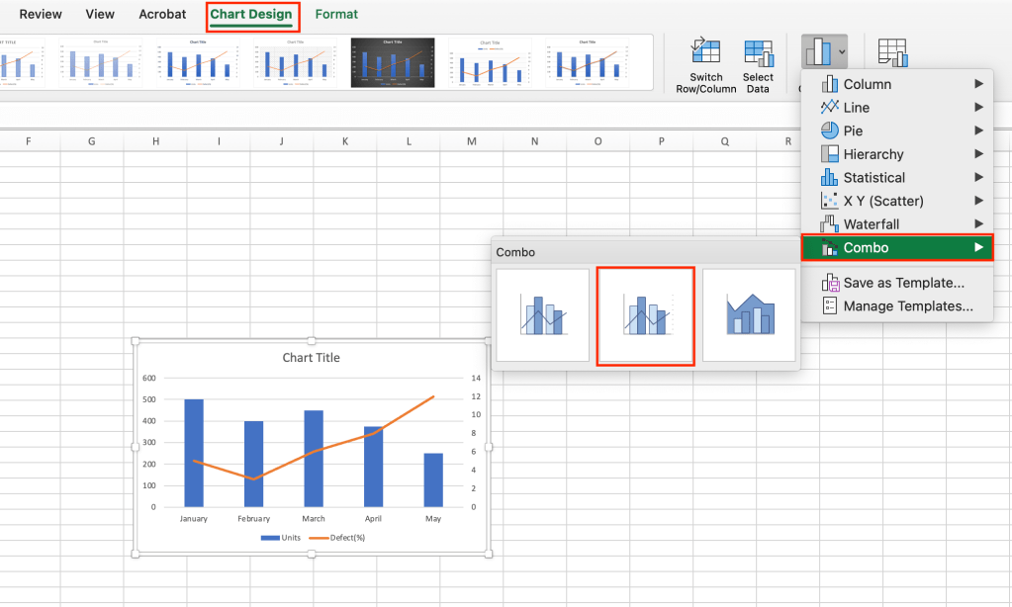
Task: Open the Acrobat tab
Action: pyautogui.click(x=162, y=14)
